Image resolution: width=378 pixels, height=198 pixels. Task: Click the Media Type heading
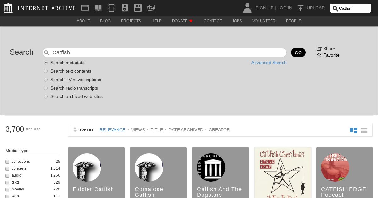point(17,151)
